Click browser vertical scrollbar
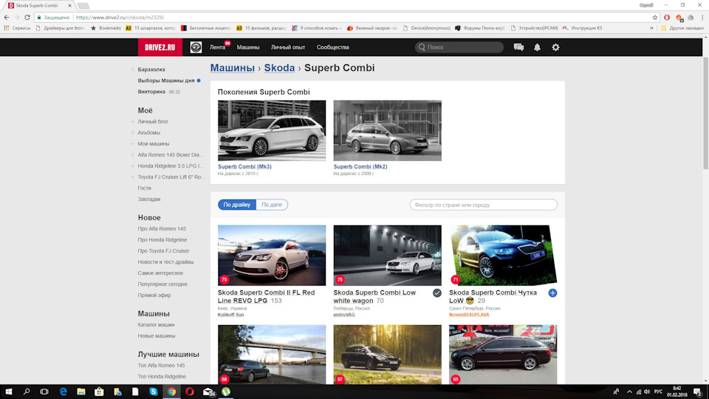Screen dimensions: 709x399 [x=706, y=113]
